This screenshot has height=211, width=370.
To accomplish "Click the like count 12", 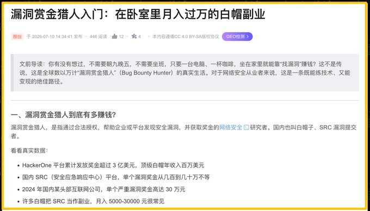I will pyautogui.click(x=121, y=36).
